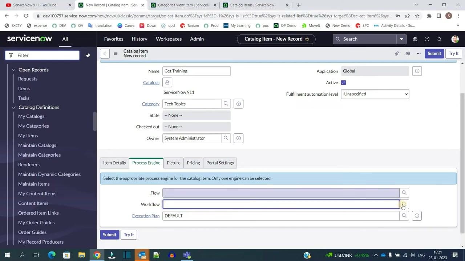Show Execution Plan info icon
Image resolution: width=465 pixels, height=261 pixels.
pyautogui.click(x=417, y=216)
